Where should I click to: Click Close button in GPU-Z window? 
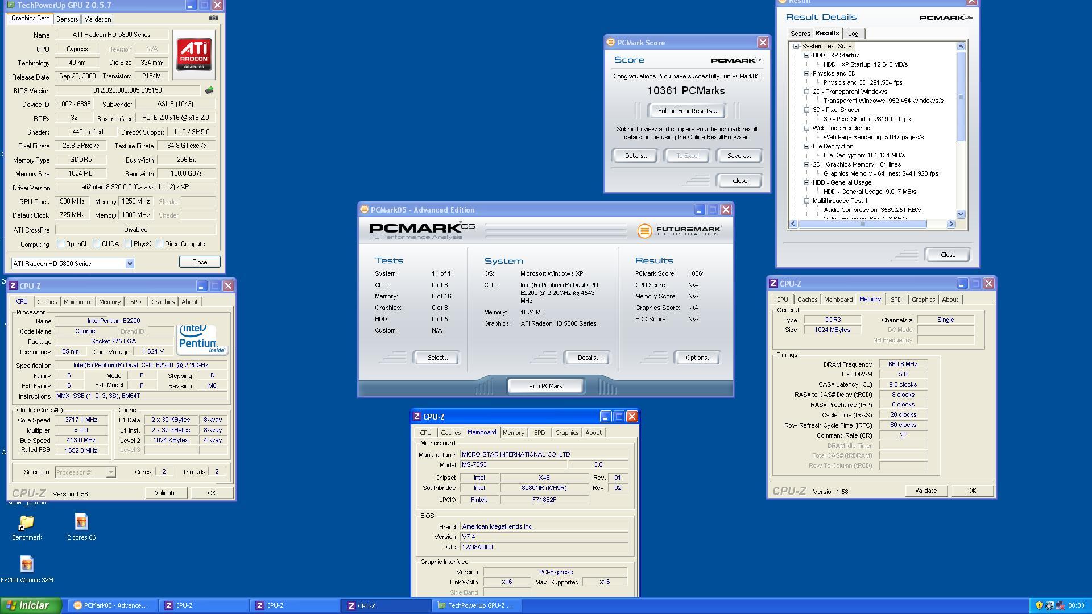coord(200,262)
